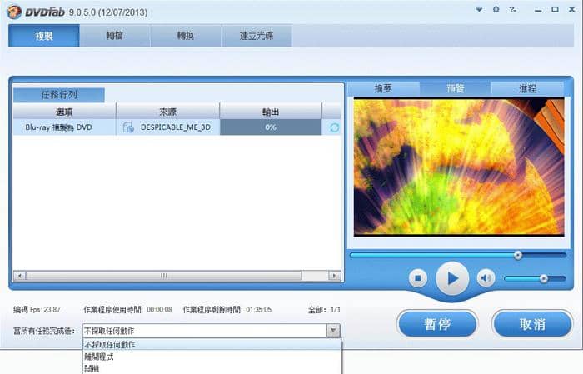The height and width of the screenshot is (374, 583).
Task: Click the 01:35:05 remaining time value
Action: coord(258,309)
